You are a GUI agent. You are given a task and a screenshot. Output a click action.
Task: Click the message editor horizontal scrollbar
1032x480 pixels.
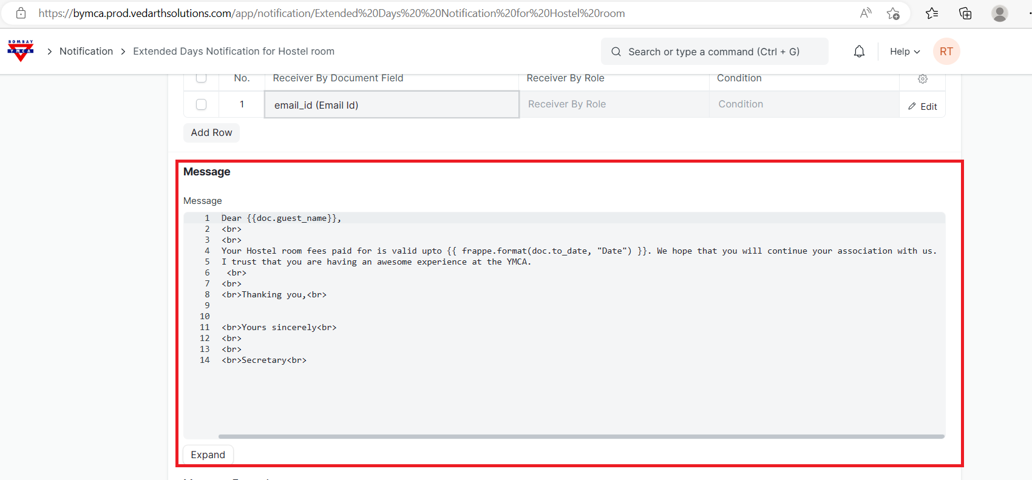[x=581, y=436]
